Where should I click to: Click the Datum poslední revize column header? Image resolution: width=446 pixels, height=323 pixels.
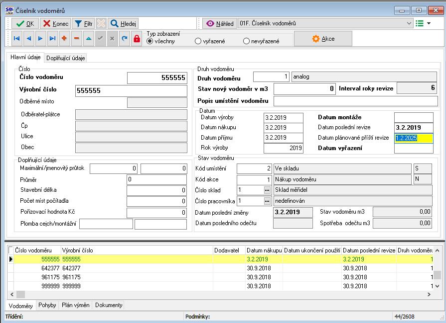pos(369,250)
